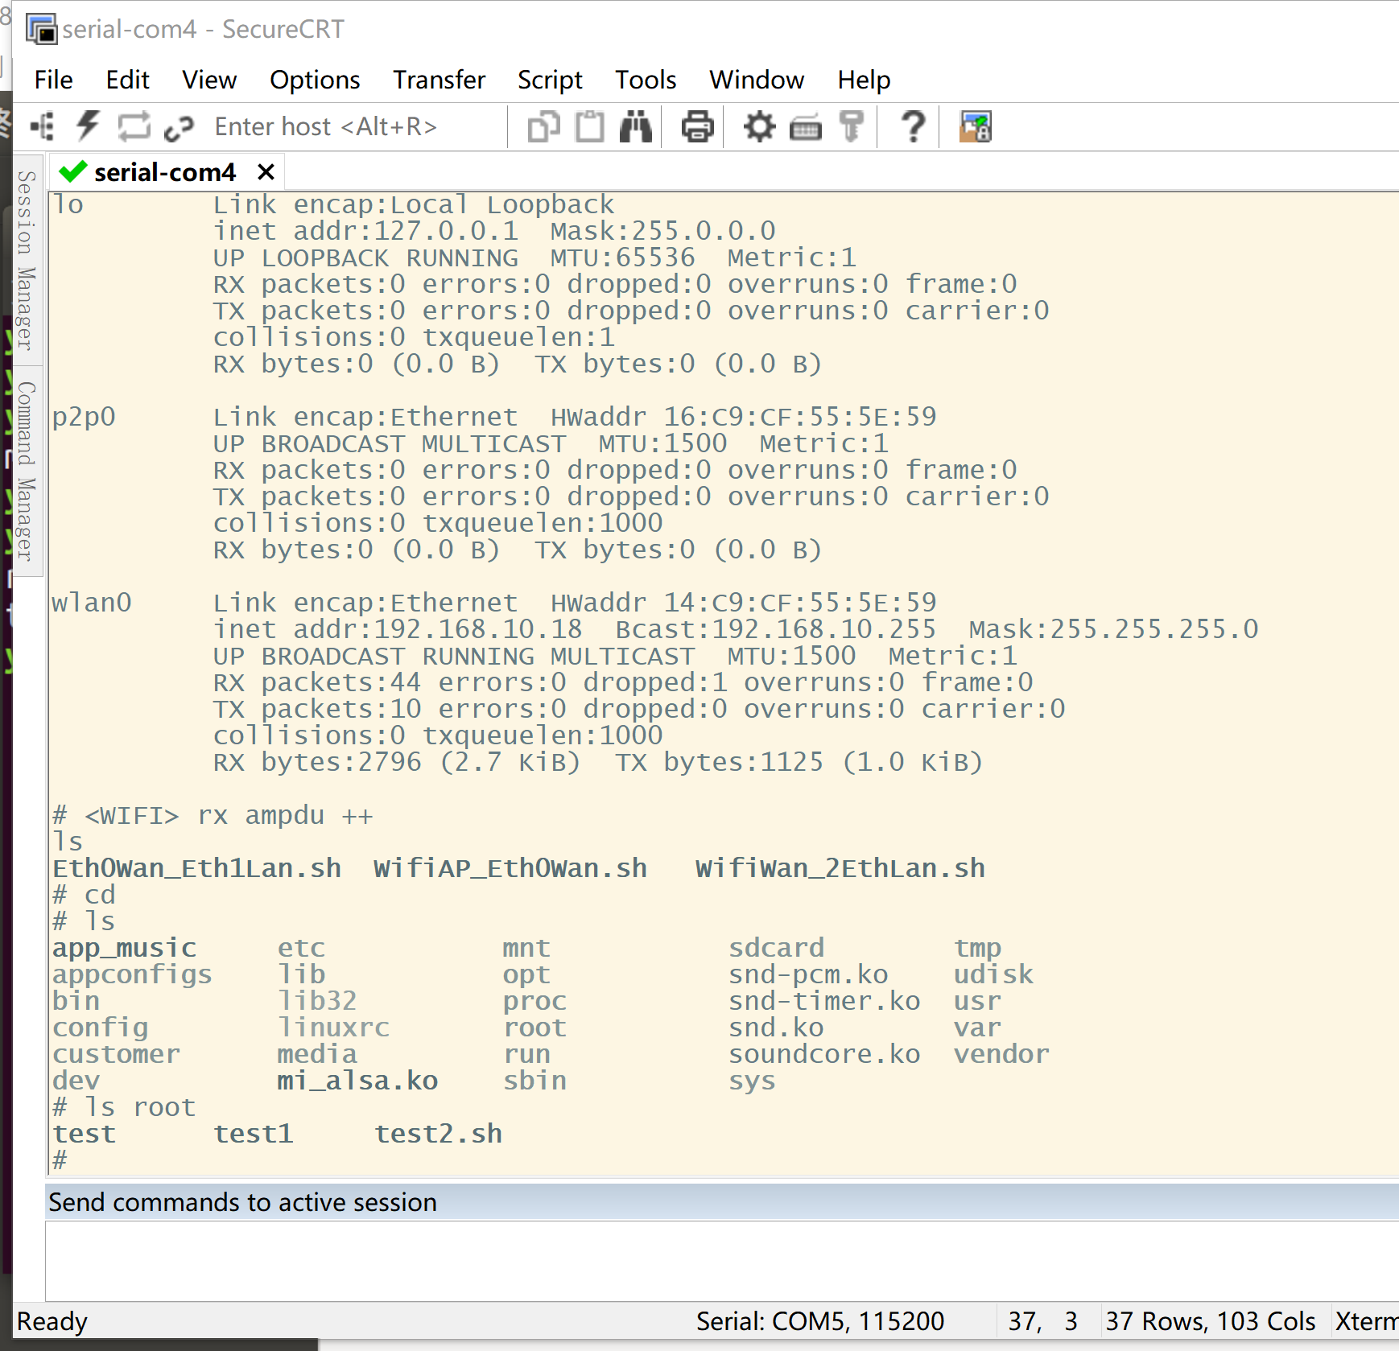Image resolution: width=1399 pixels, height=1351 pixels.
Task: Click the Quick Connect lightning icon
Action: point(88,126)
